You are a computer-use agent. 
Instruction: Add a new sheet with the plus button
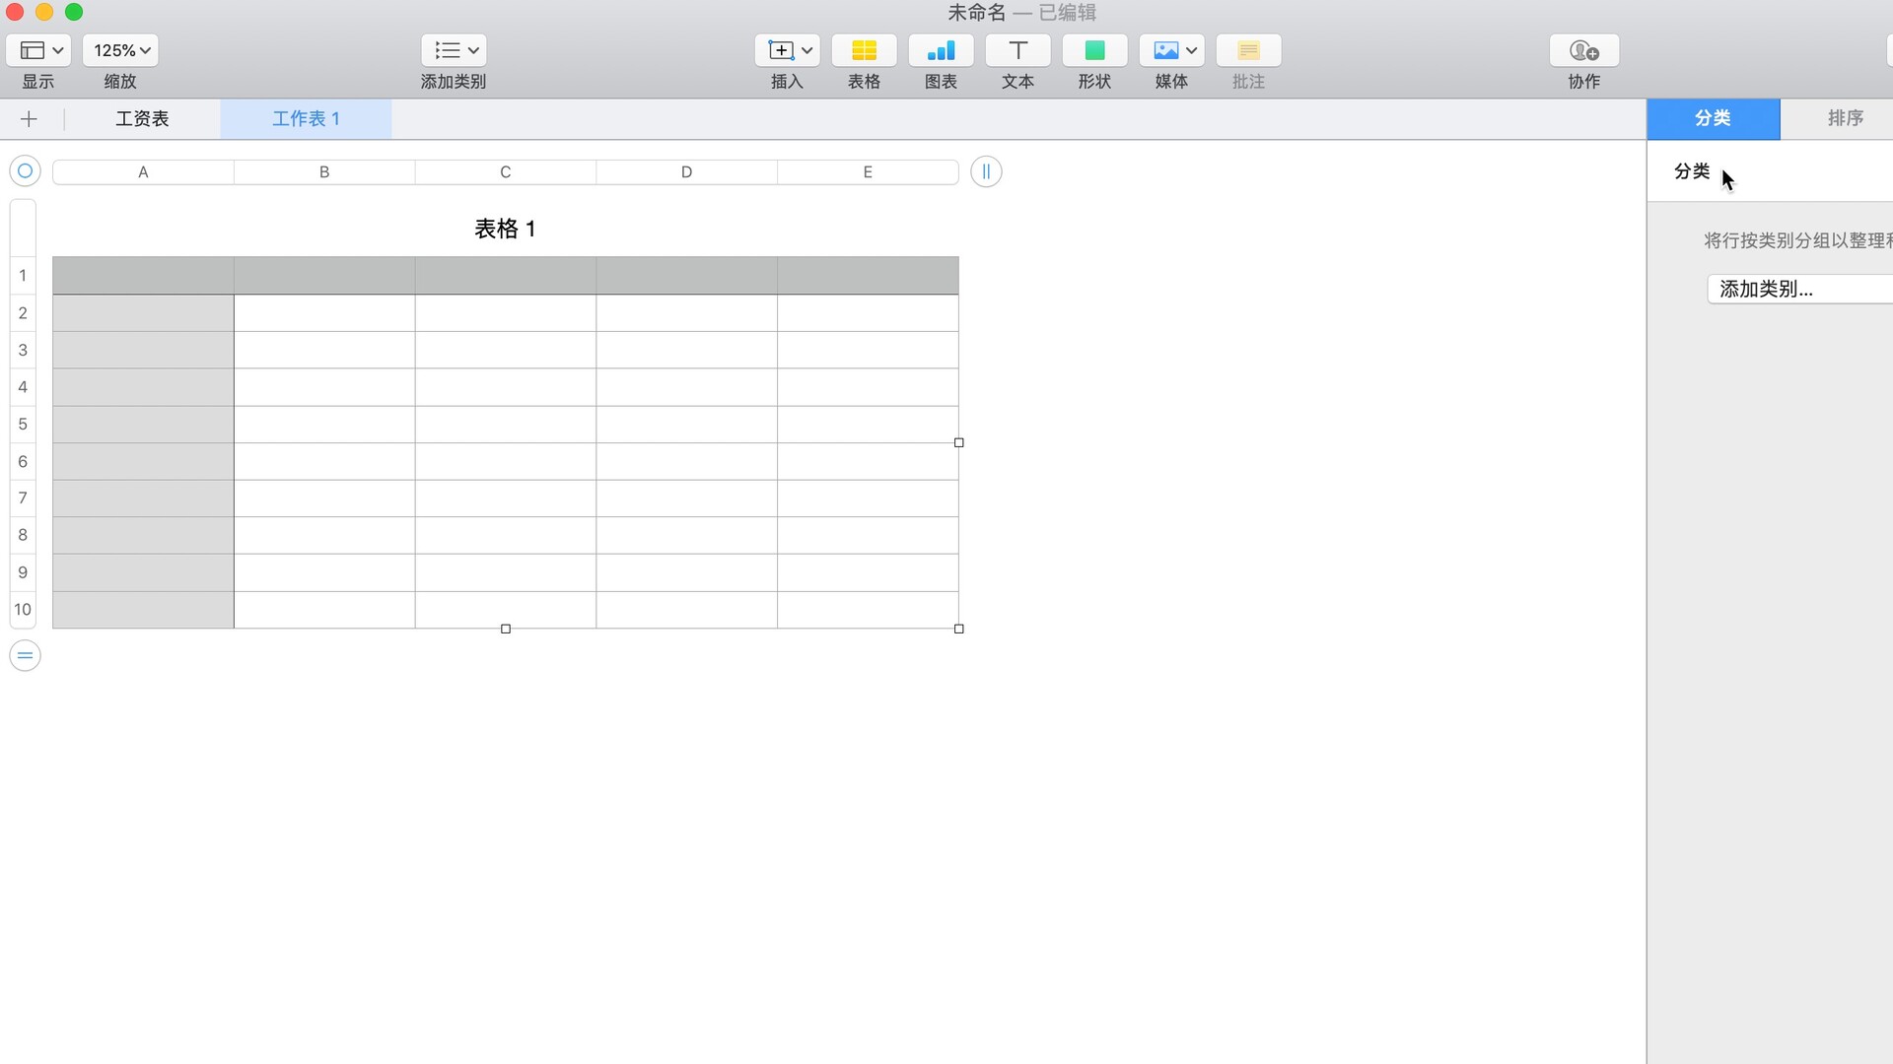[x=29, y=118]
